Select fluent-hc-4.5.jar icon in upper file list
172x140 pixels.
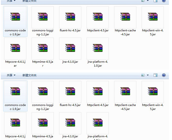(x=70, y=17)
